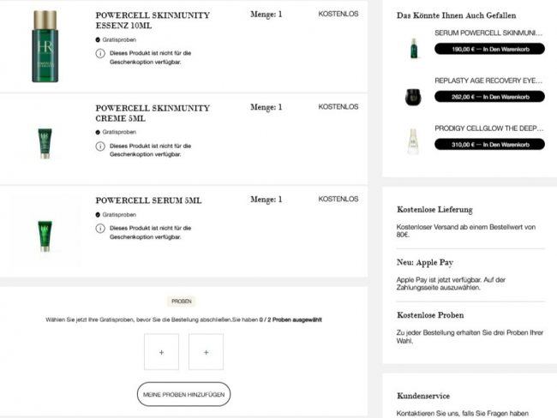The image size is (557, 418).
Task: Click the Gratisproben check icon for Serum 5ML
Action: (98, 214)
